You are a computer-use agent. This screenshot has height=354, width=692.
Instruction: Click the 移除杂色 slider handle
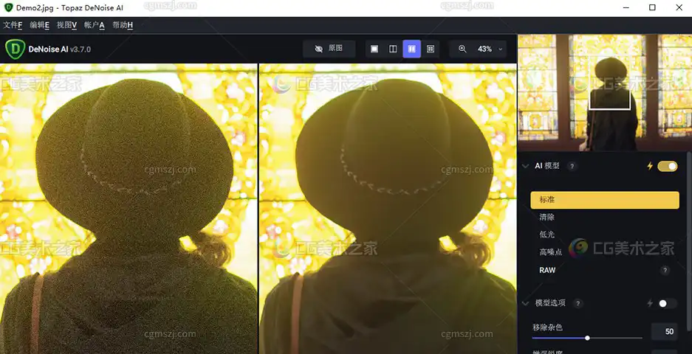point(587,338)
